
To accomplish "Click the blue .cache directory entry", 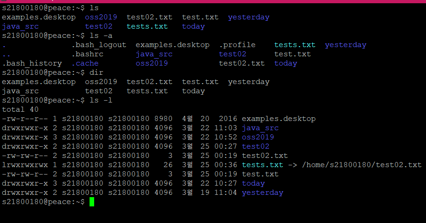I will point(85,63).
